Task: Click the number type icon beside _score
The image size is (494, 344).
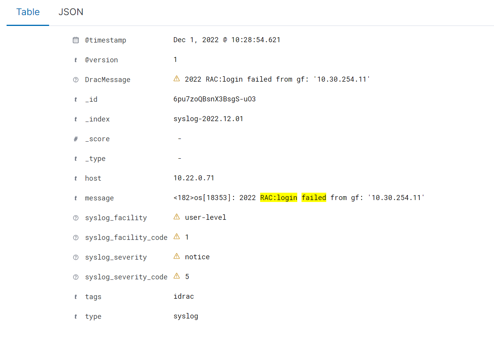Action: (76, 139)
